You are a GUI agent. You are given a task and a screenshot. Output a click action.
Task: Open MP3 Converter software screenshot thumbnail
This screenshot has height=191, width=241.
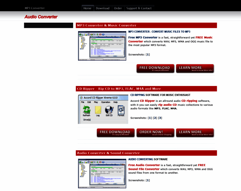[102, 46]
